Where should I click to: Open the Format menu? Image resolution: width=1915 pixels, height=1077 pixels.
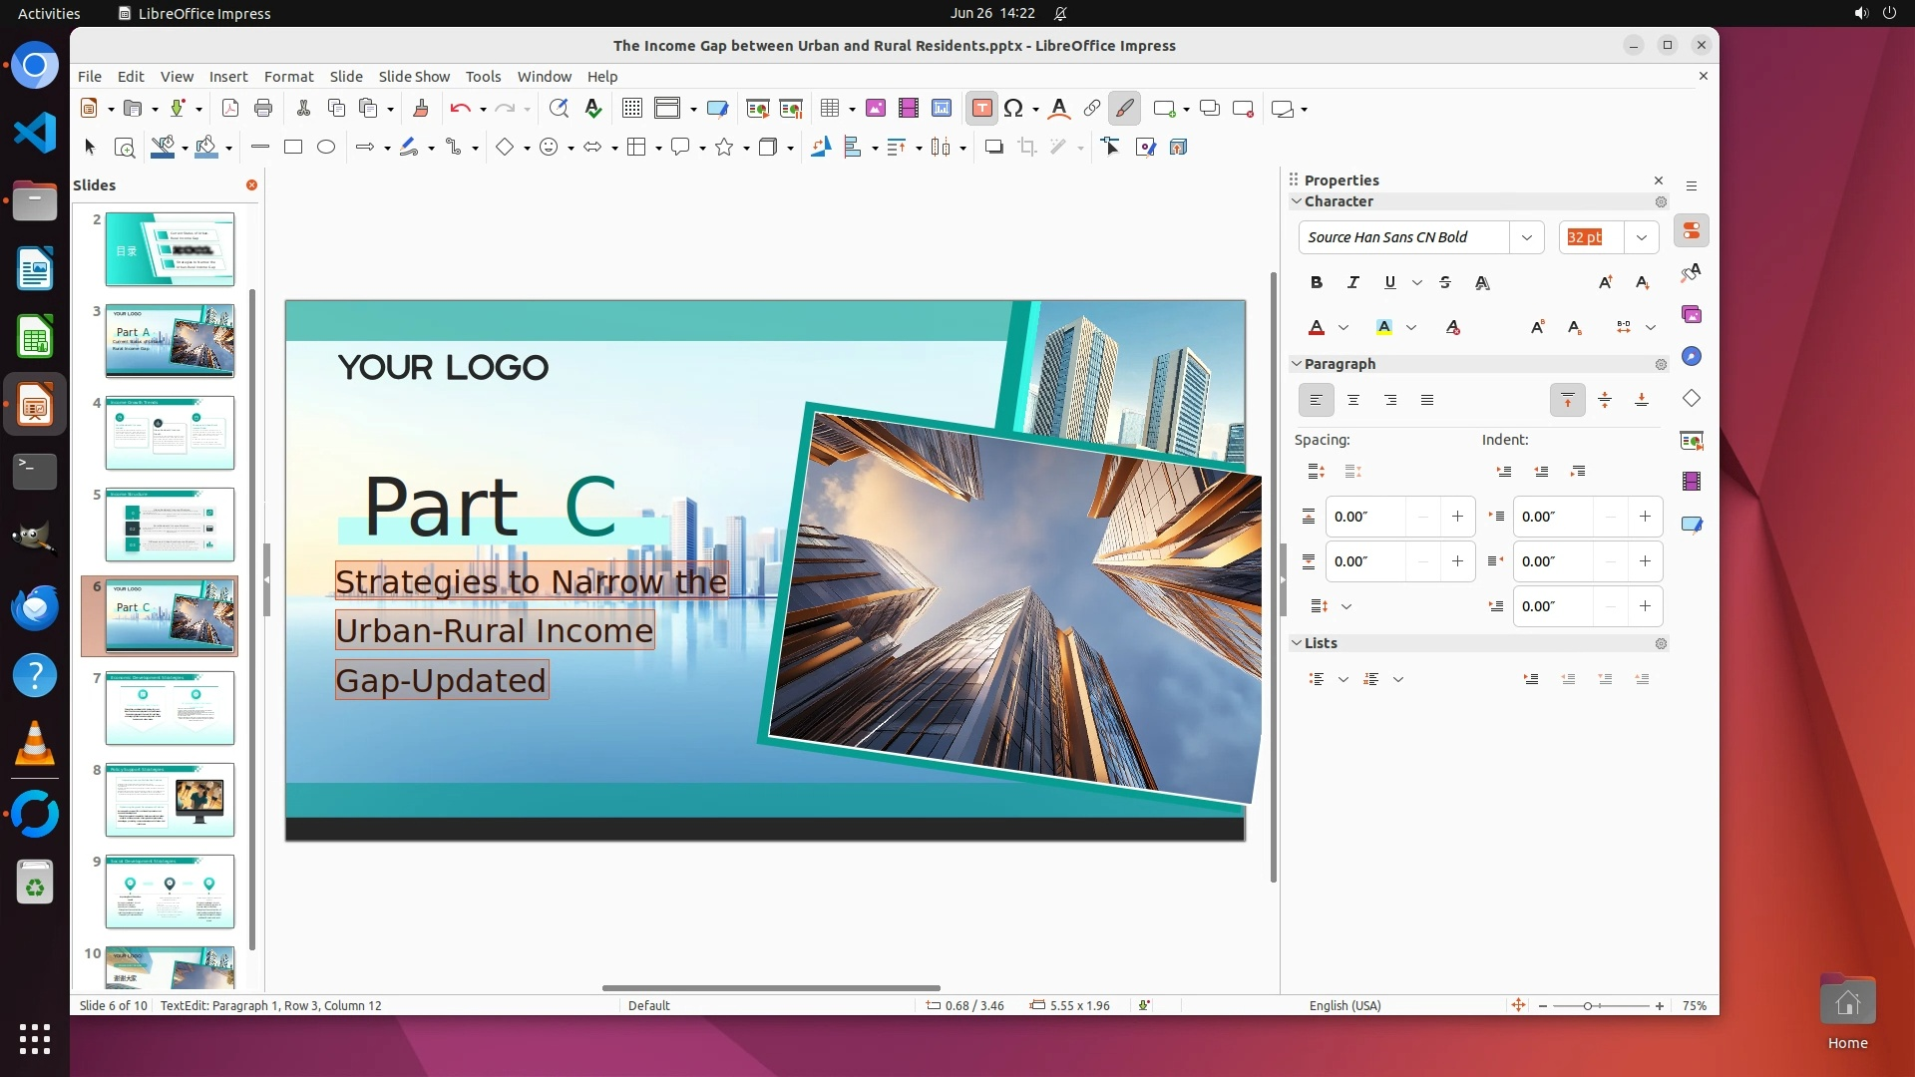coord(288,77)
